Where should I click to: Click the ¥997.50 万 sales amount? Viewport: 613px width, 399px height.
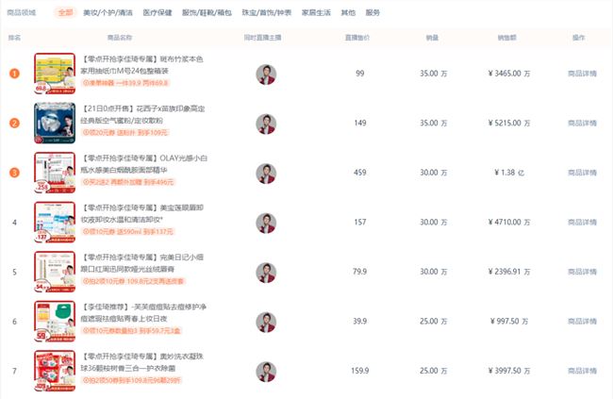click(x=509, y=321)
